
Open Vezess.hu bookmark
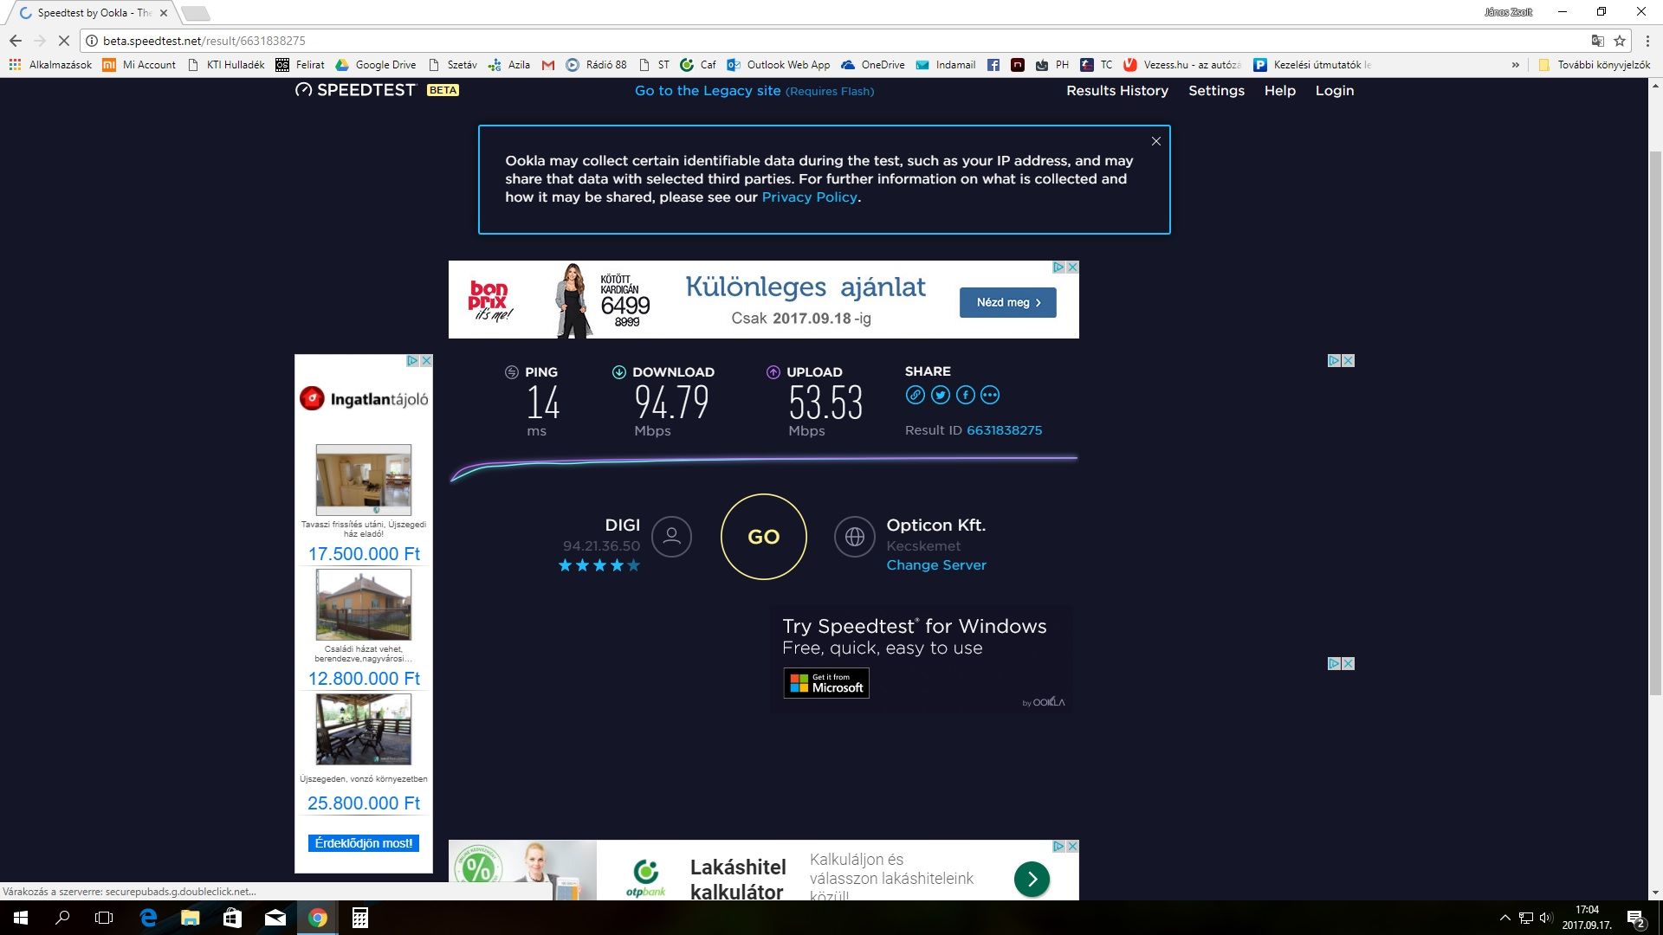pyautogui.click(x=1181, y=65)
